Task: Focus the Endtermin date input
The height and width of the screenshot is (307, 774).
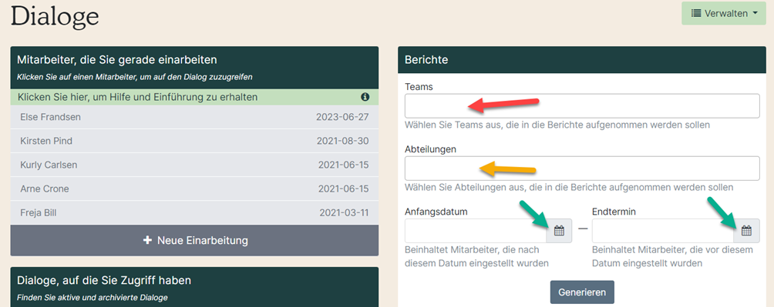Action: pos(663,231)
